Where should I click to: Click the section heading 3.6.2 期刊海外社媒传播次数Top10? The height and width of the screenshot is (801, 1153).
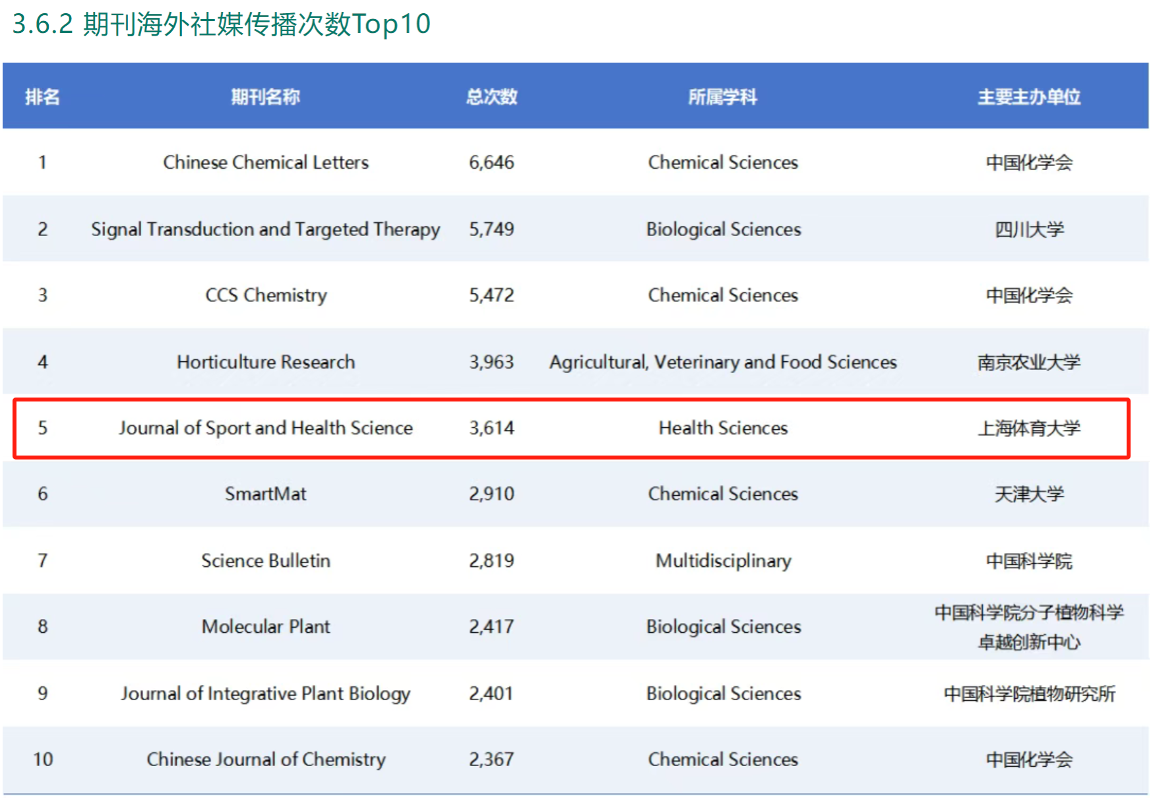click(x=221, y=24)
